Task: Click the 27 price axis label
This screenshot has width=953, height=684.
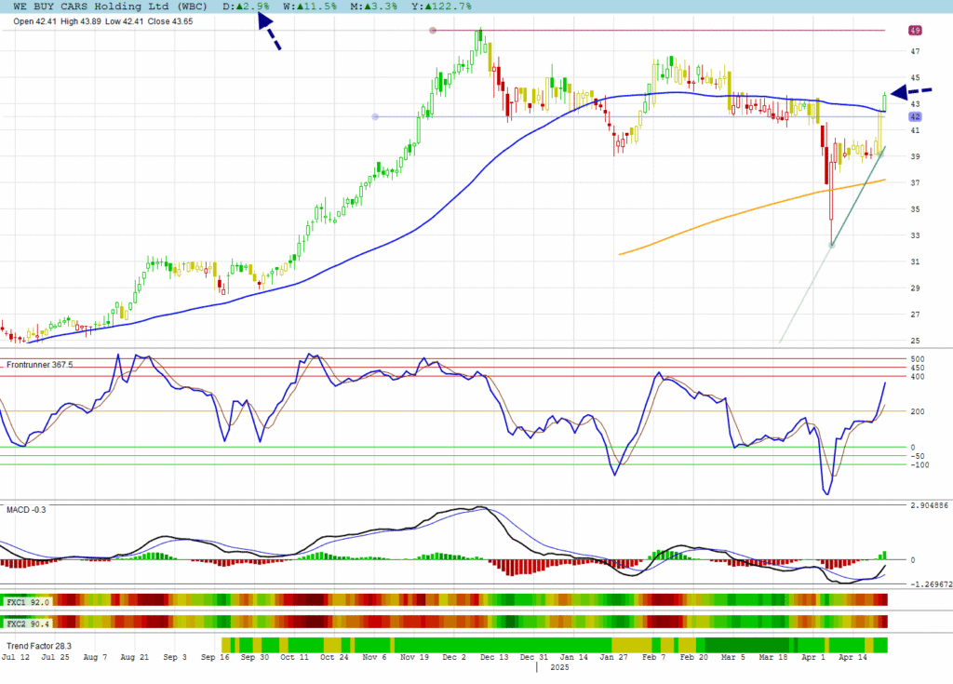Action: tap(916, 315)
